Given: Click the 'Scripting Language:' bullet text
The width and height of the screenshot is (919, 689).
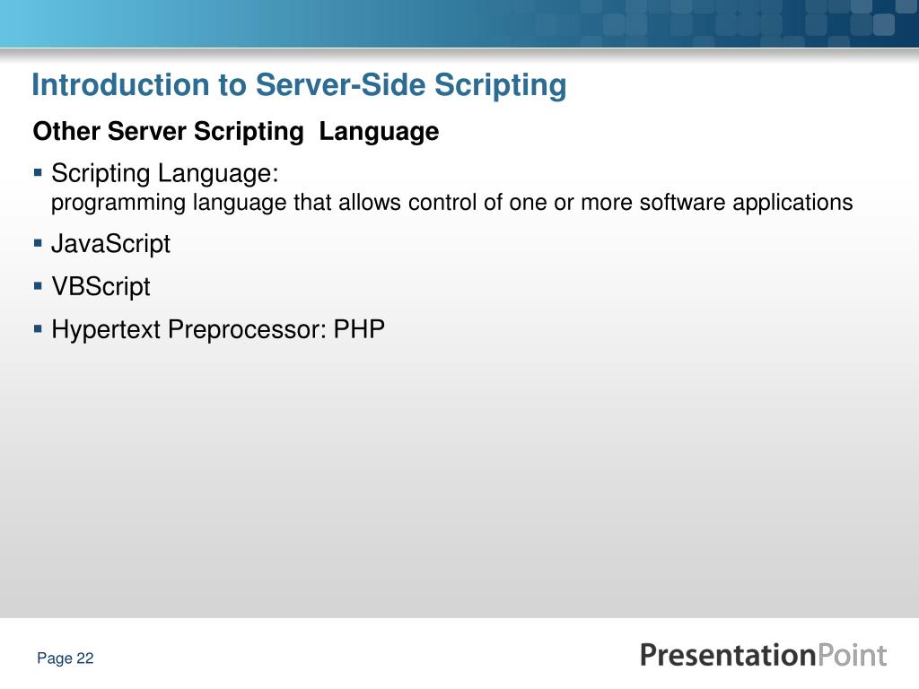Looking at the screenshot, I should pyautogui.click(x=165, y=173).
